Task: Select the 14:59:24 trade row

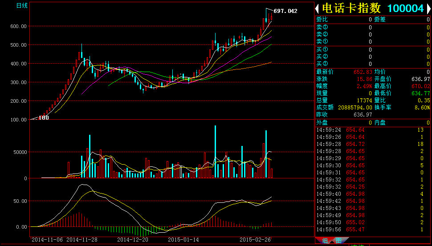Action: pos(372,130)
